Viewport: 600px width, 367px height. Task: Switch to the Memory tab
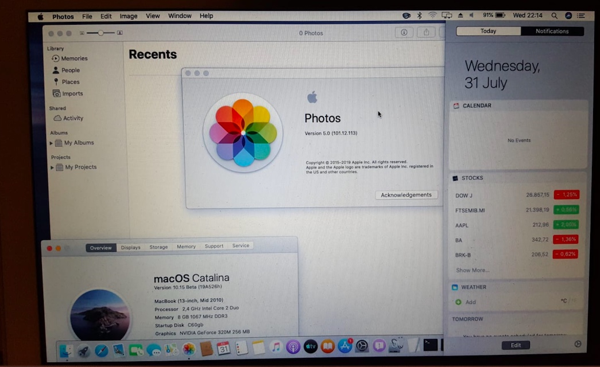click(187, 247)
